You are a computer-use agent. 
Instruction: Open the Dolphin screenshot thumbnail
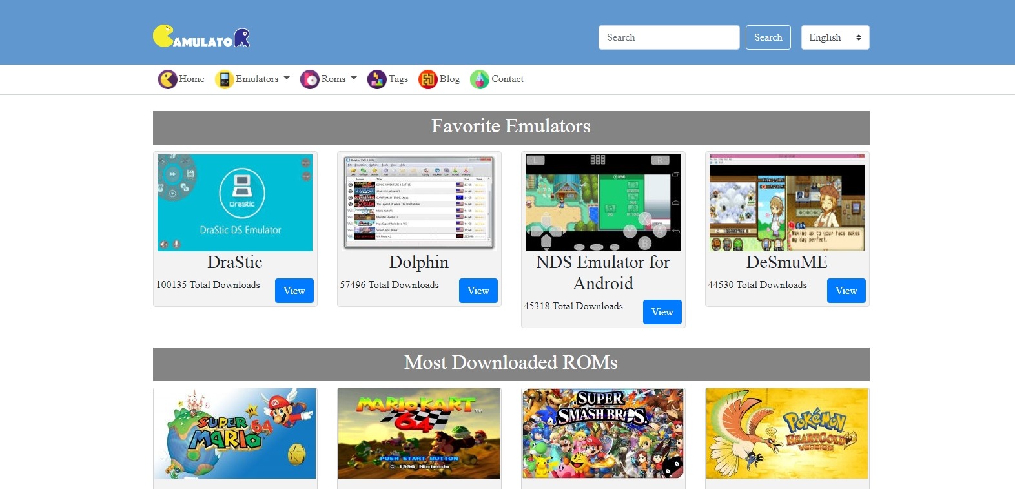[x=419, y=203]
